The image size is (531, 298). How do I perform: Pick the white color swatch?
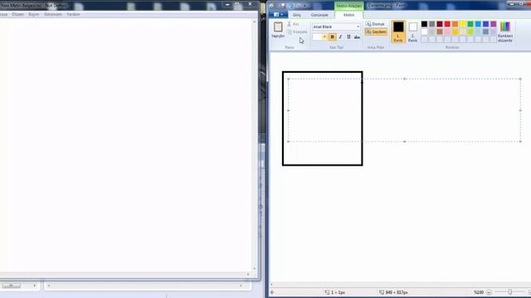coord(424,31)
